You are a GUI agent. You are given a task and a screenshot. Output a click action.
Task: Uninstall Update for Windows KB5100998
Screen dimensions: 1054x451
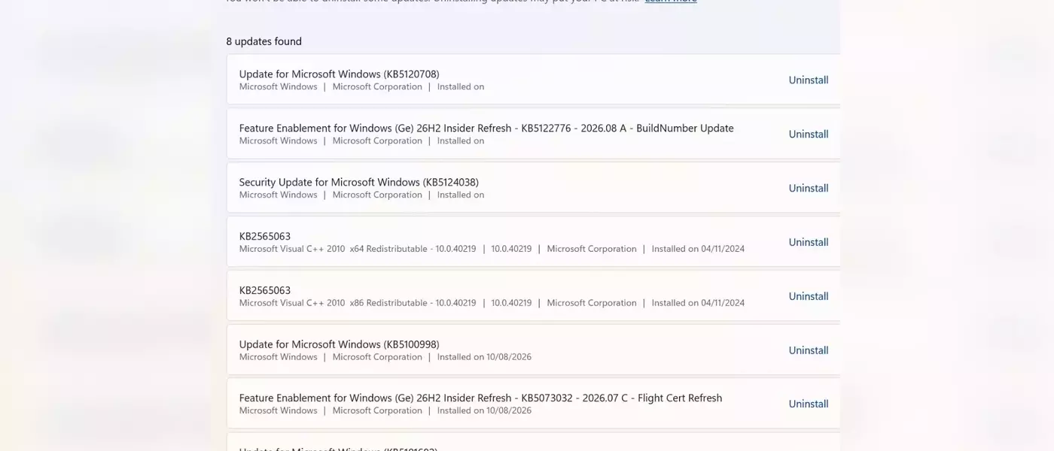(x=809, y=350)
